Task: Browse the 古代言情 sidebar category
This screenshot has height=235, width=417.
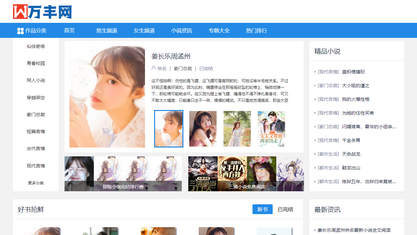Action: pyautogui.click(x=36, y=149)
